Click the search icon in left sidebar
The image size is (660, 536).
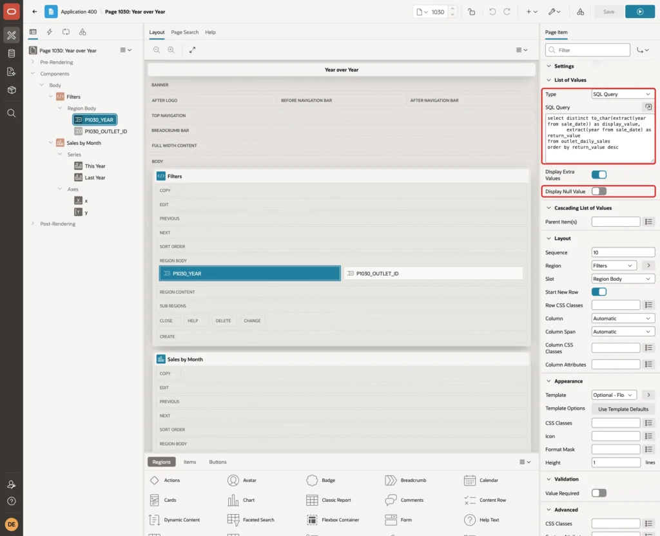pyautogui.click(x=12, y=113)
